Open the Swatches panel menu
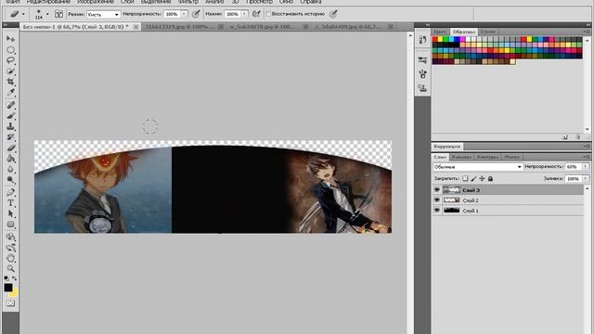 587,32
